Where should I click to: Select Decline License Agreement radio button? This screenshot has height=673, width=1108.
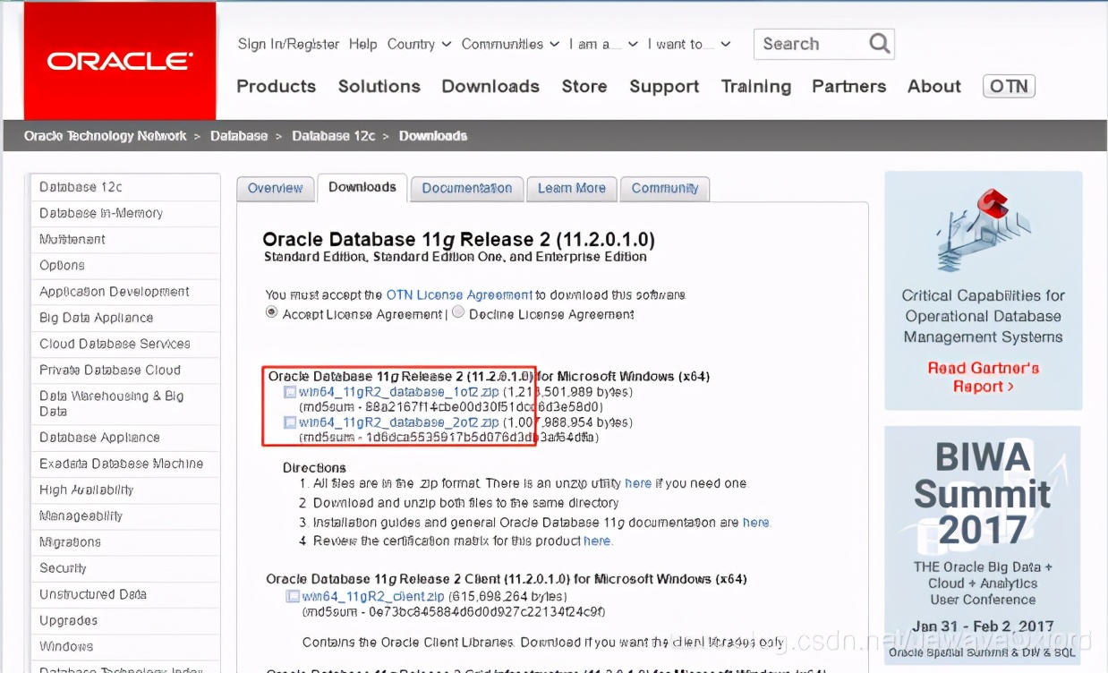tap(458, 312)
